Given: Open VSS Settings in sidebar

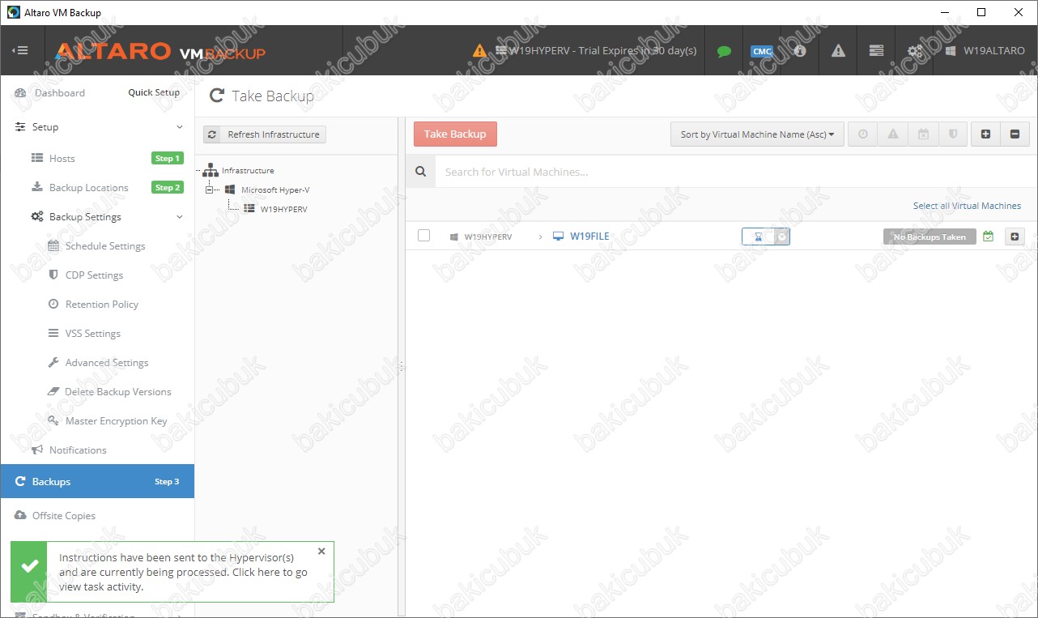Looking at the screenshot, I should coord(93,334).
